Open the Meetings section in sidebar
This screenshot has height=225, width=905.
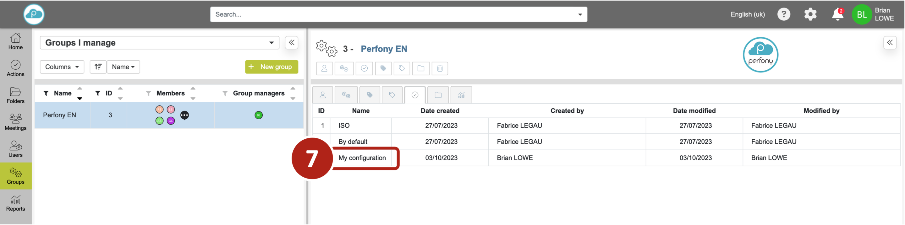[x=15, y=122]
